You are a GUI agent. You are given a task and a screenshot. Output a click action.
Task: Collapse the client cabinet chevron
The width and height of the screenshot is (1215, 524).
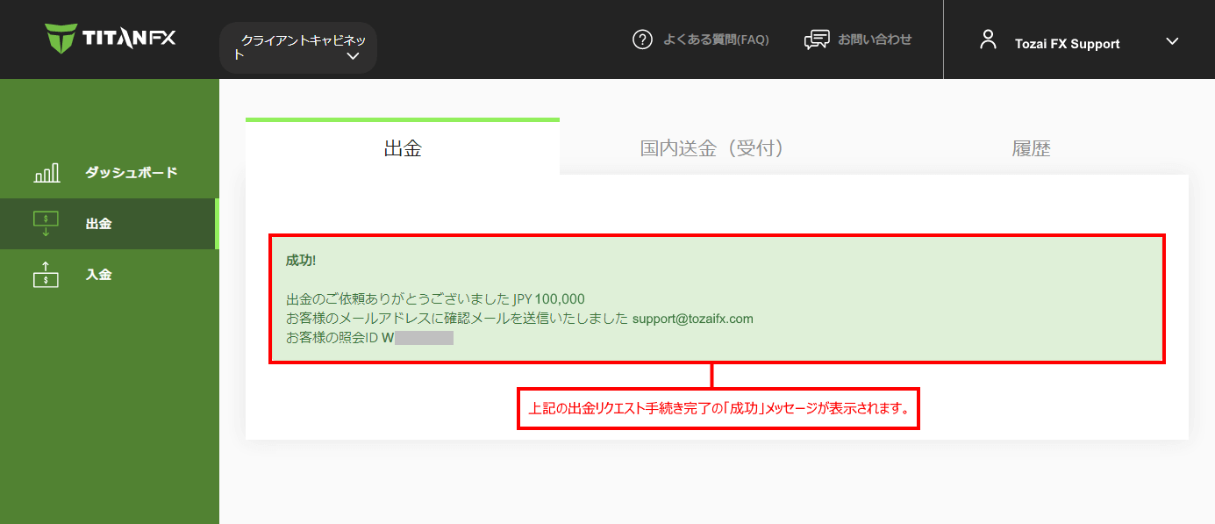pyautogui.click(x=354, y=55)
